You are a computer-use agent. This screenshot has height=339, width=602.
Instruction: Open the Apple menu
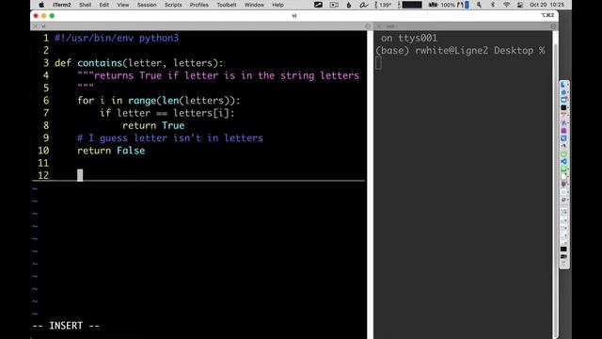(x=41, y=5)
